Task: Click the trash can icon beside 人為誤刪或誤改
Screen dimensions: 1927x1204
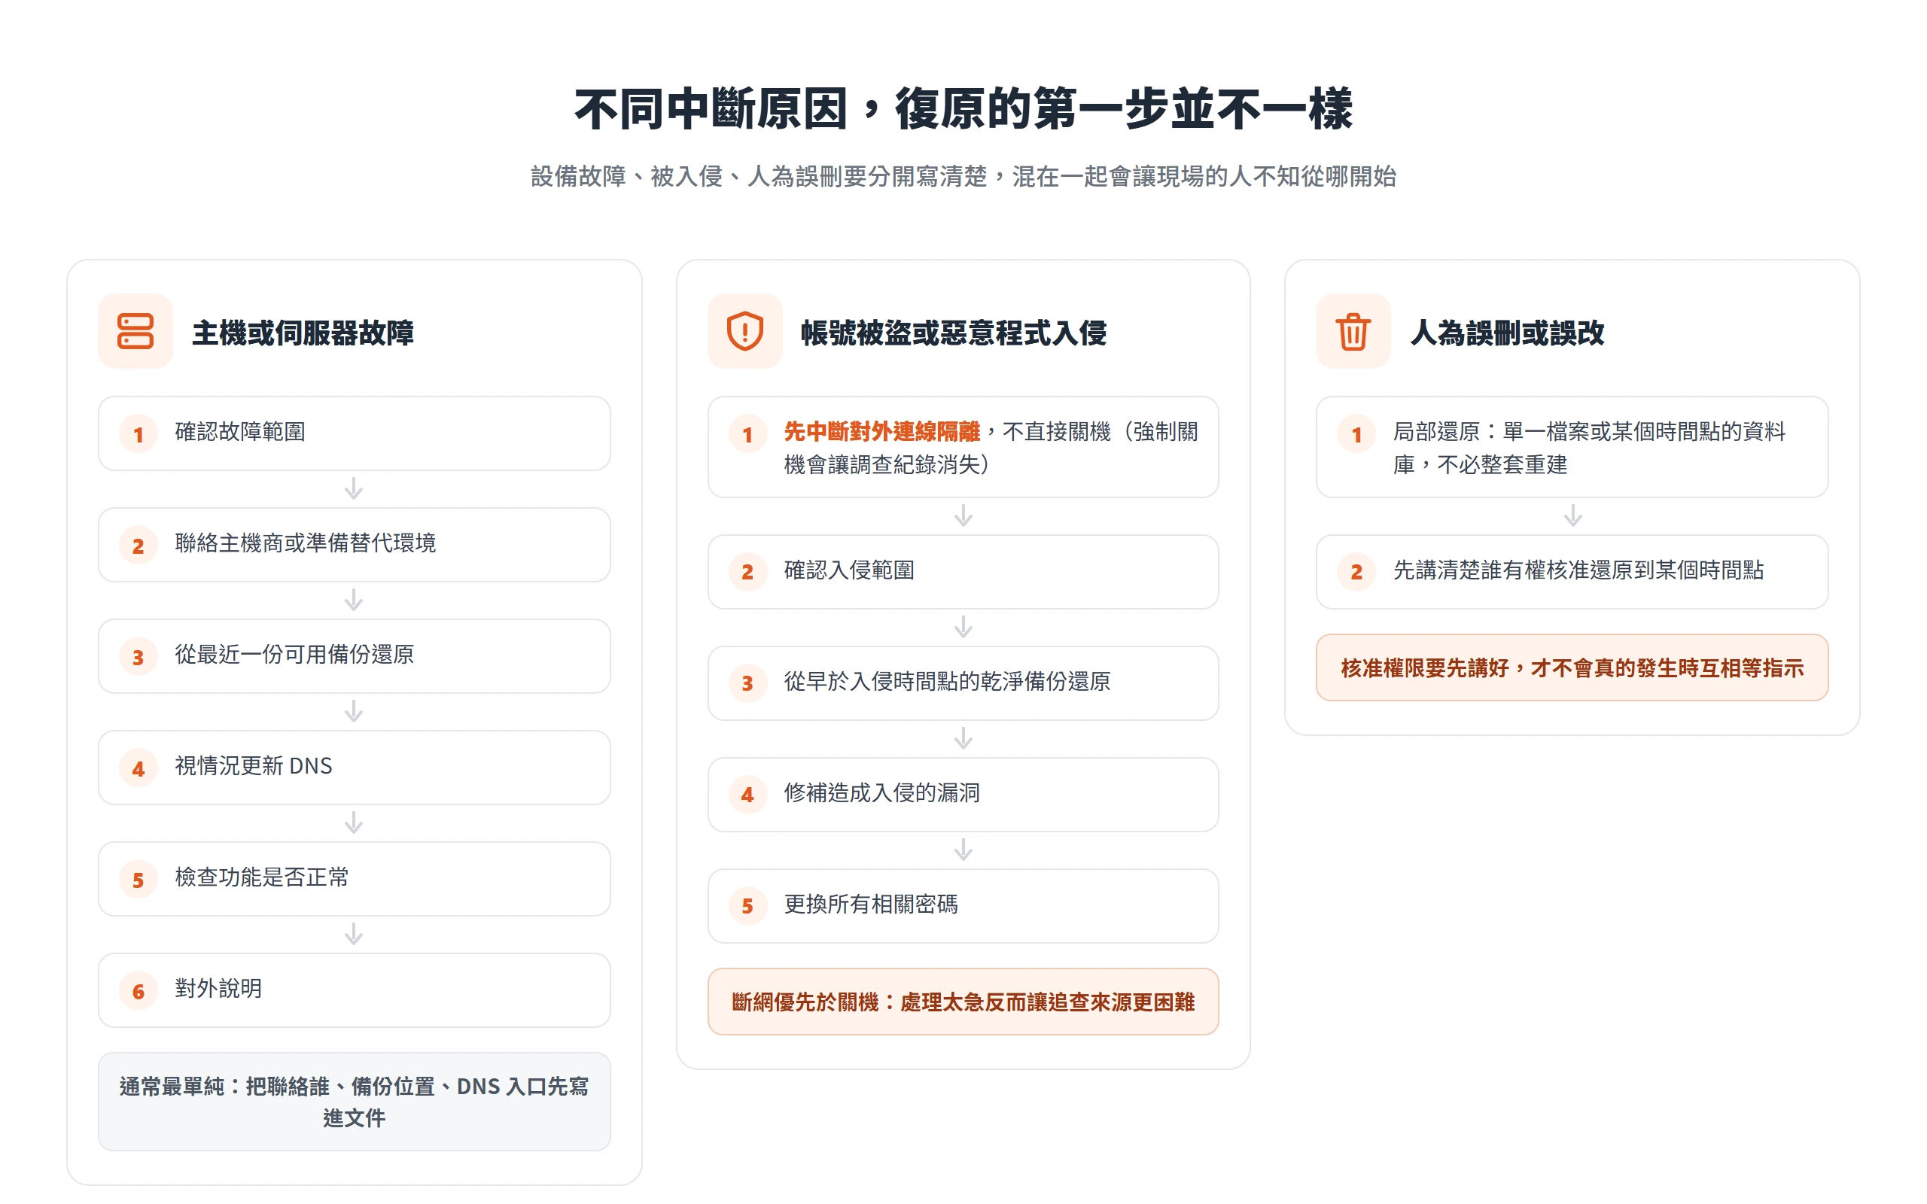Action: click(x=1353, y=331)
